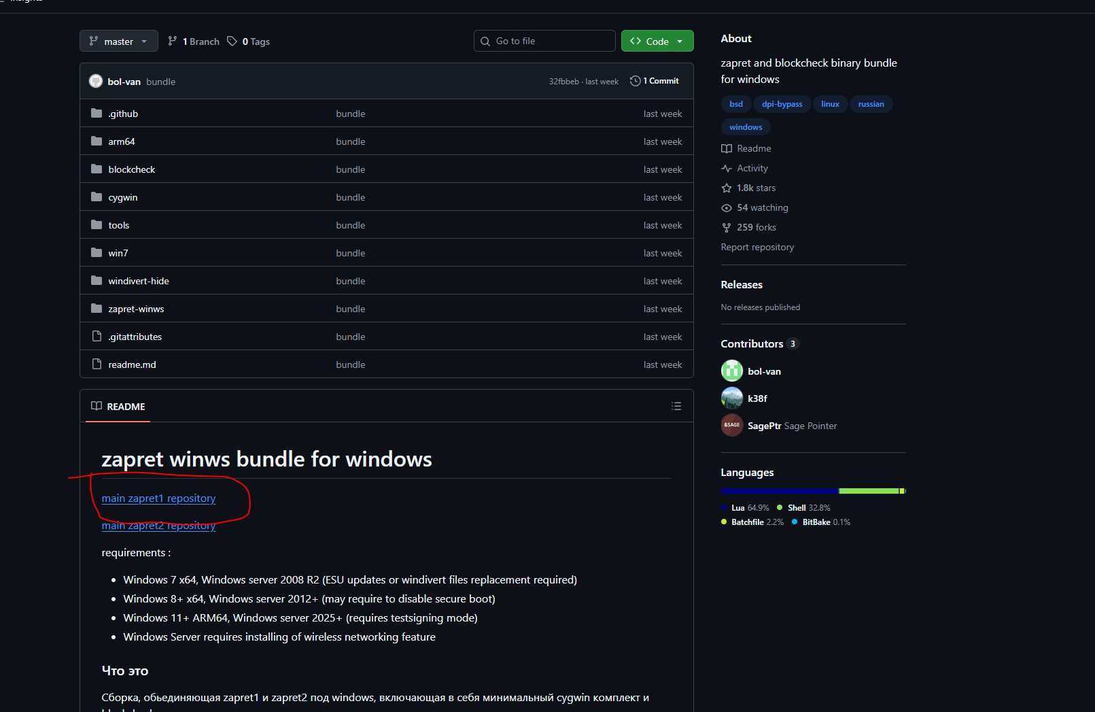Image resolution: width=1095 pixels, height=712 pixels.
Task: View the 54 watching link
Action: [763, 207]
